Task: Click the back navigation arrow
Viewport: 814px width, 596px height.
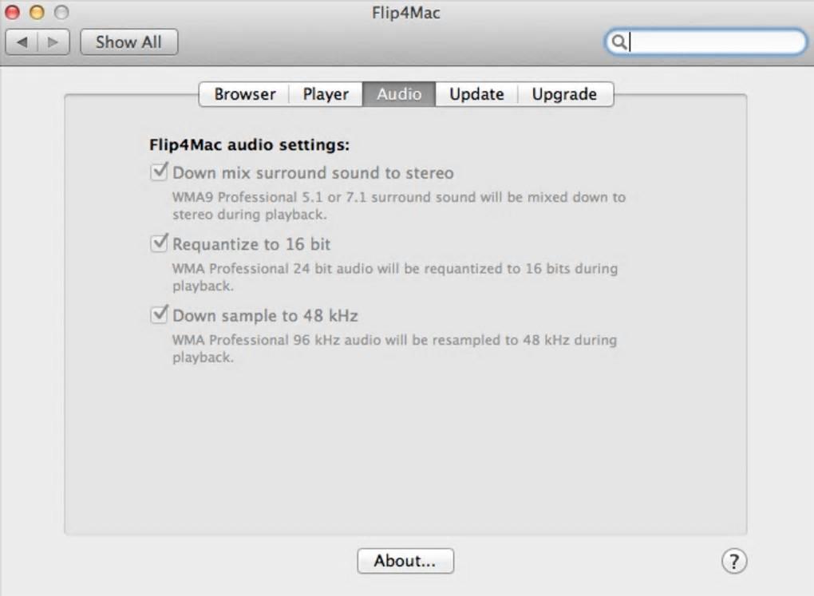Action: pyautogui.click(x=22, y=42)
